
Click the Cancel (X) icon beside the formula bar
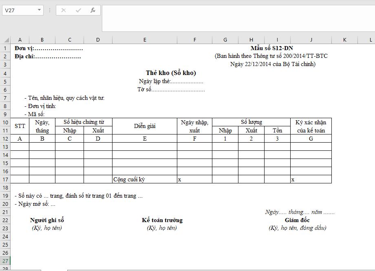point(63,10)
